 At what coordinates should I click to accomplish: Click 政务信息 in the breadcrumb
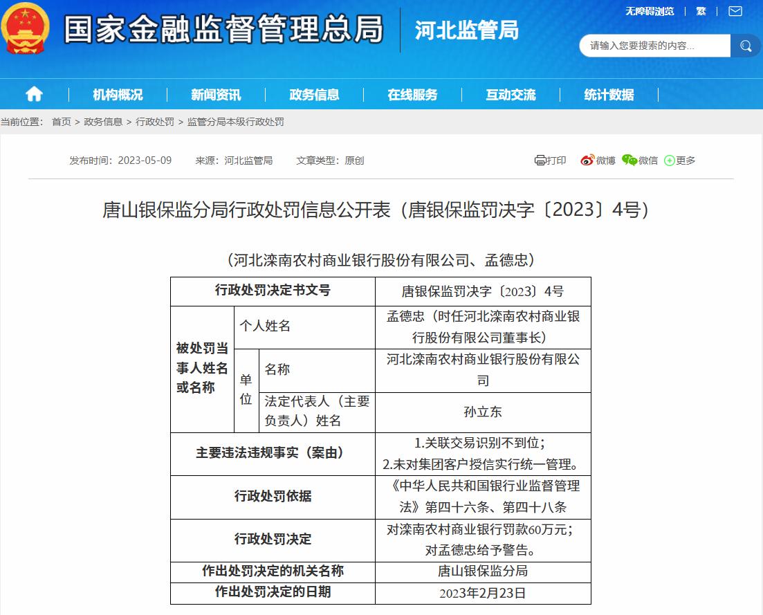103,122
